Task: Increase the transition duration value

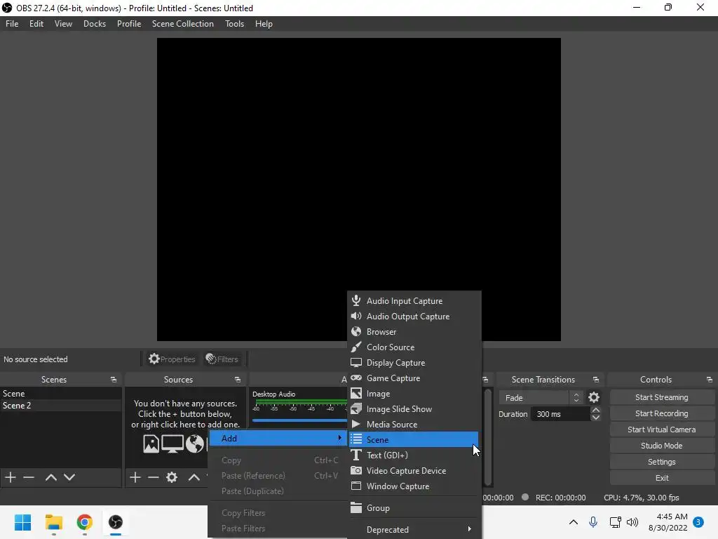Action: [595, 410]
